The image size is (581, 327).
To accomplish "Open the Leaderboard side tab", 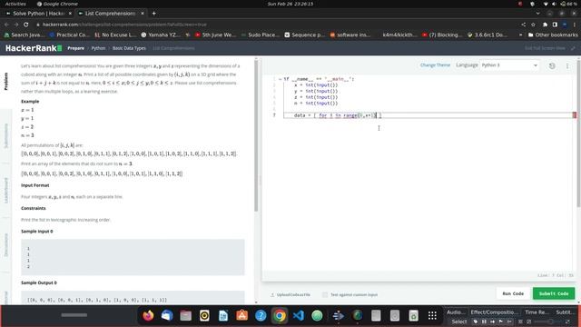I will 5,190.
